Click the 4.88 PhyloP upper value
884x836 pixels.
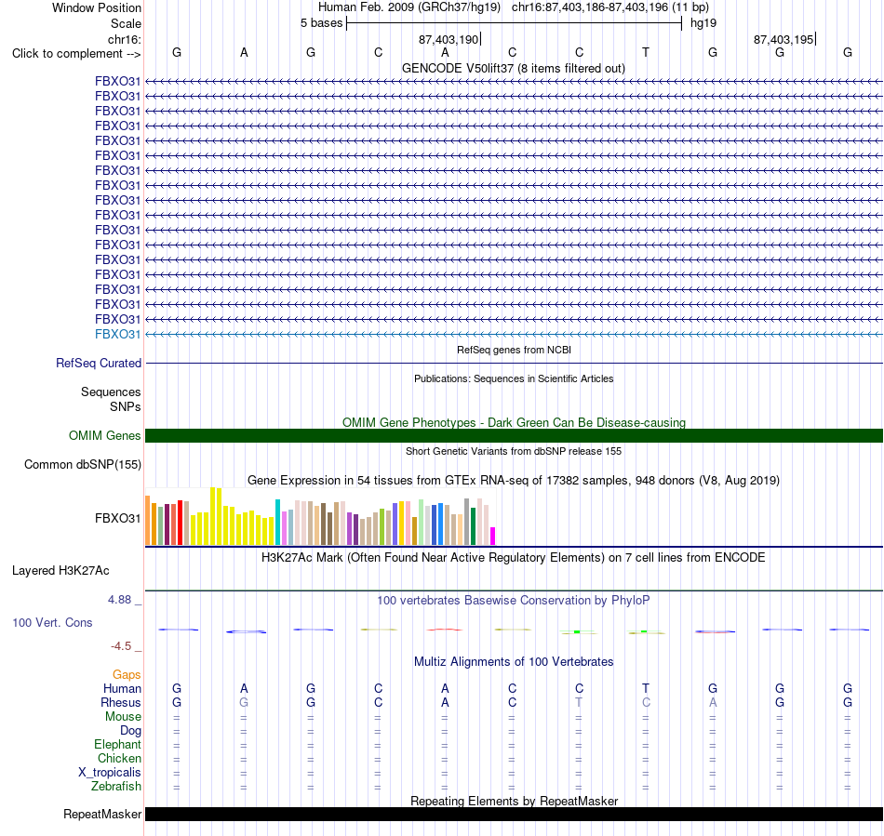pos(119,600)
